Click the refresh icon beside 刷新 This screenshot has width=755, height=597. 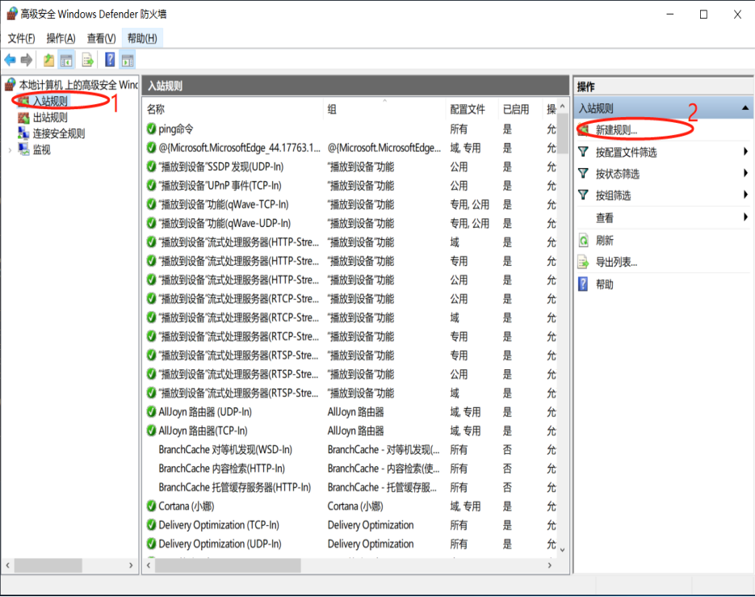click(x=583, y=240)
